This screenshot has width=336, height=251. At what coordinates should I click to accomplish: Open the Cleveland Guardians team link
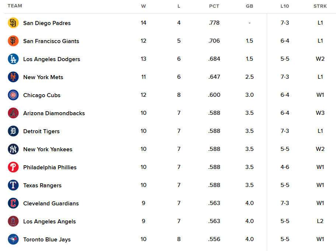pos(51,203)
